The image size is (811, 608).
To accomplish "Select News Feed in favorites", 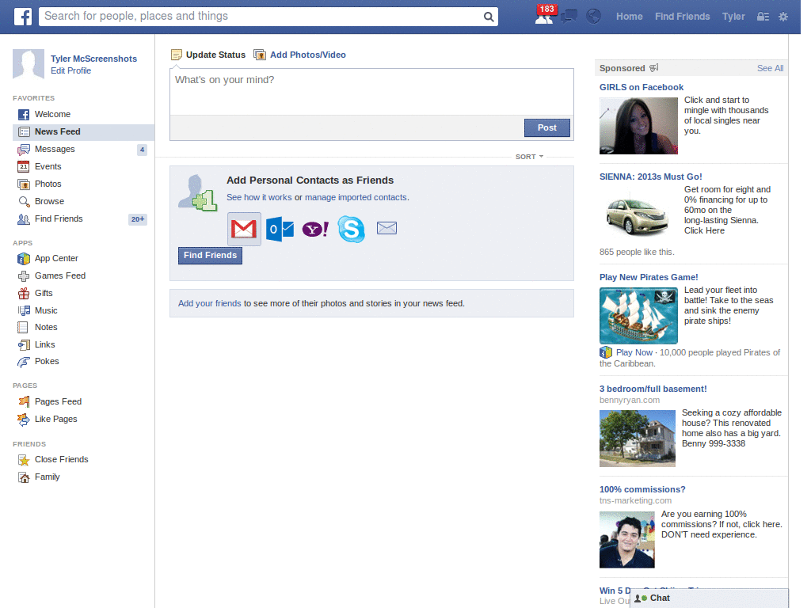I will 83,132.
